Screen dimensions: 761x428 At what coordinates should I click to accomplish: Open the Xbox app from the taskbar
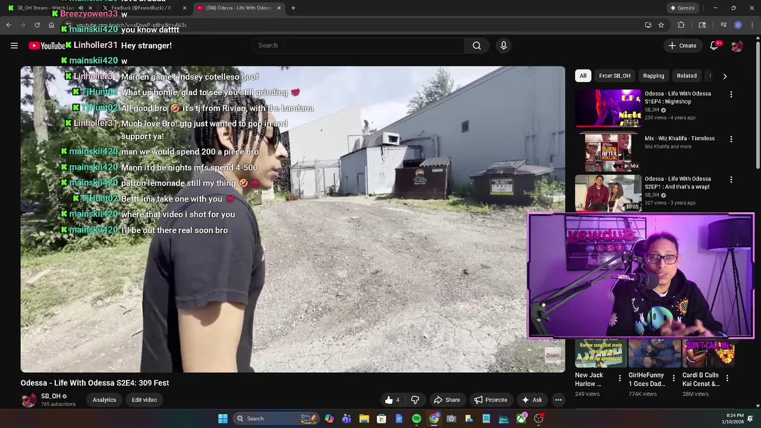click(x=521, y=418)
